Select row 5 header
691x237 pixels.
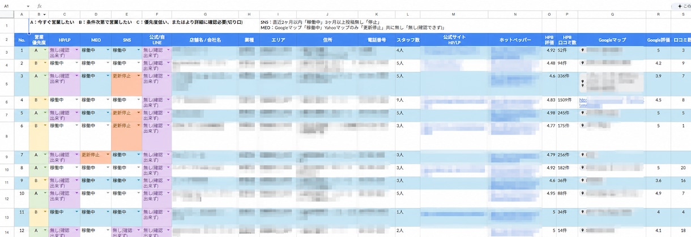coord(7,84)
